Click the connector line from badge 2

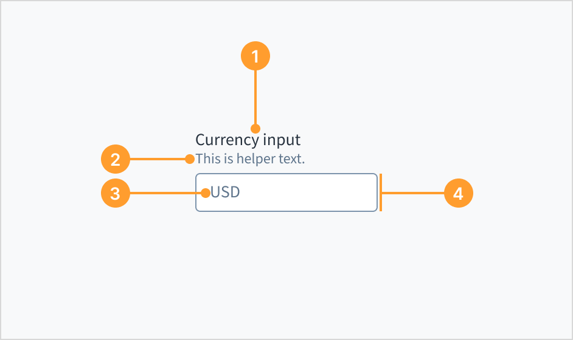(158, 160)
